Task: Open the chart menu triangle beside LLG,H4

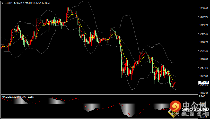Action: (x=2, y=3)
